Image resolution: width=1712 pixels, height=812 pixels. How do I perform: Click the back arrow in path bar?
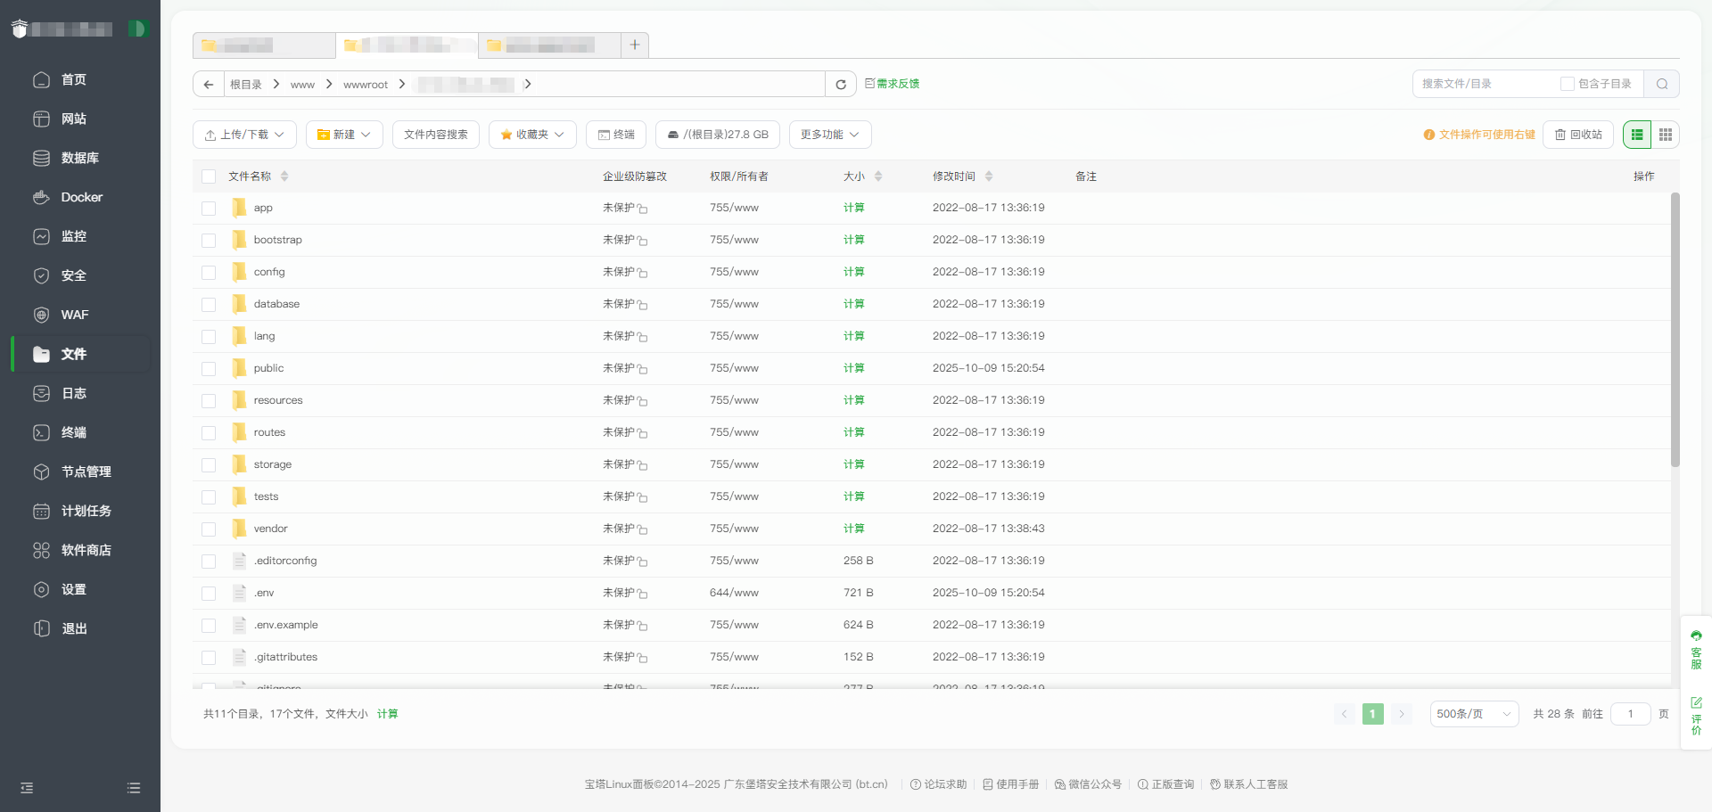[x=209, y=85]
